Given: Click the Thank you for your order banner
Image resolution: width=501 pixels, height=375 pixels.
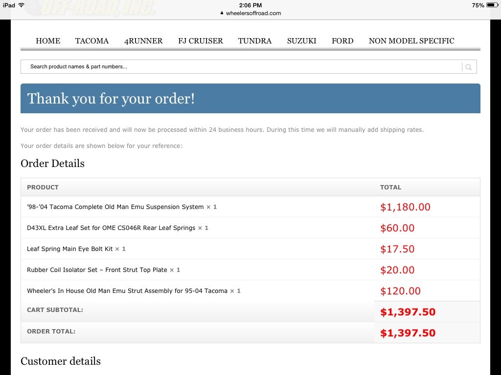Looking at the screenshot, I should coord(250,98).
